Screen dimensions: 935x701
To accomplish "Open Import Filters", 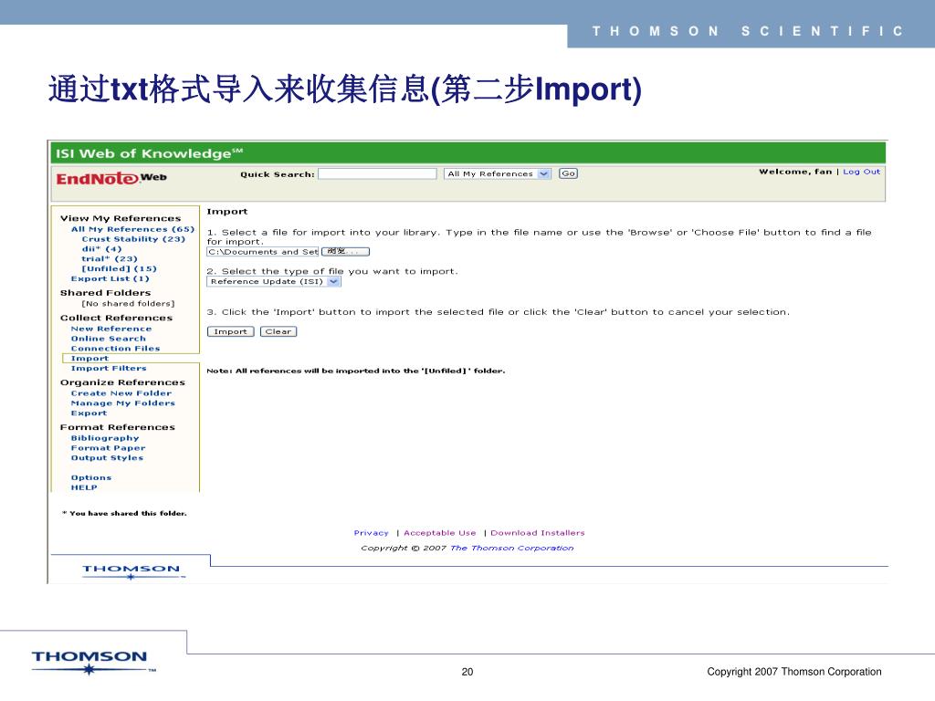I will click(109, 369).
